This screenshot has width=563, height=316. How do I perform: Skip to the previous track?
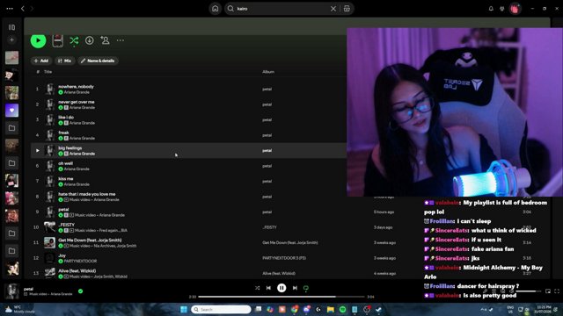click(x=268, y=288)
